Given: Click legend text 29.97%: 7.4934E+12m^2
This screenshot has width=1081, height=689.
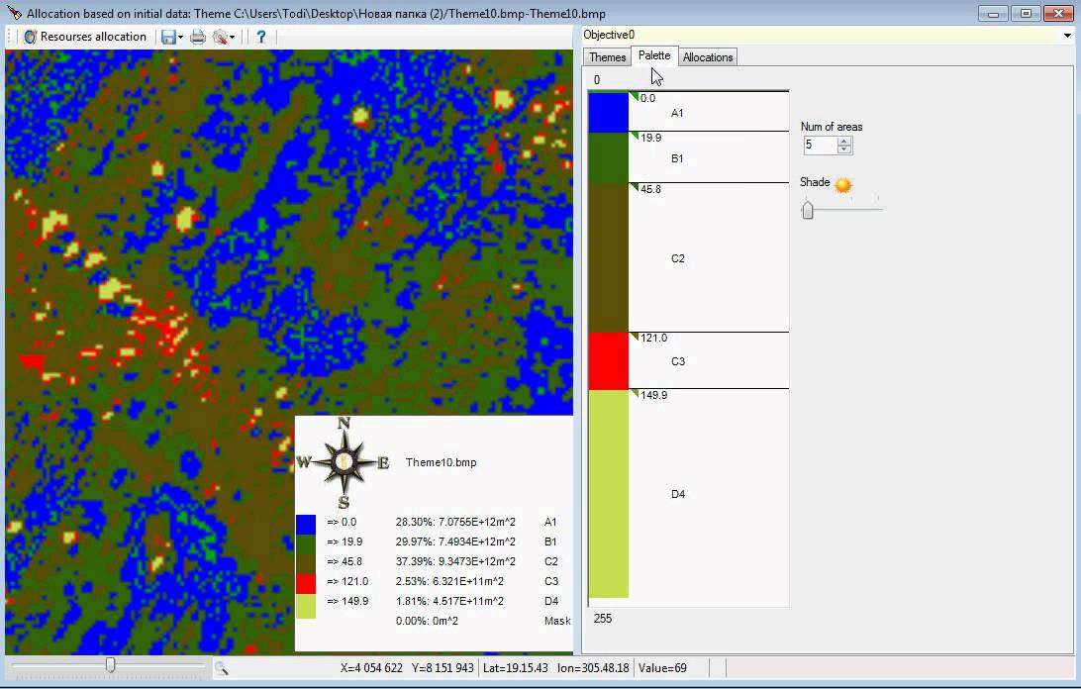Looking at the screenshot, I should click(x=455, y=541).
